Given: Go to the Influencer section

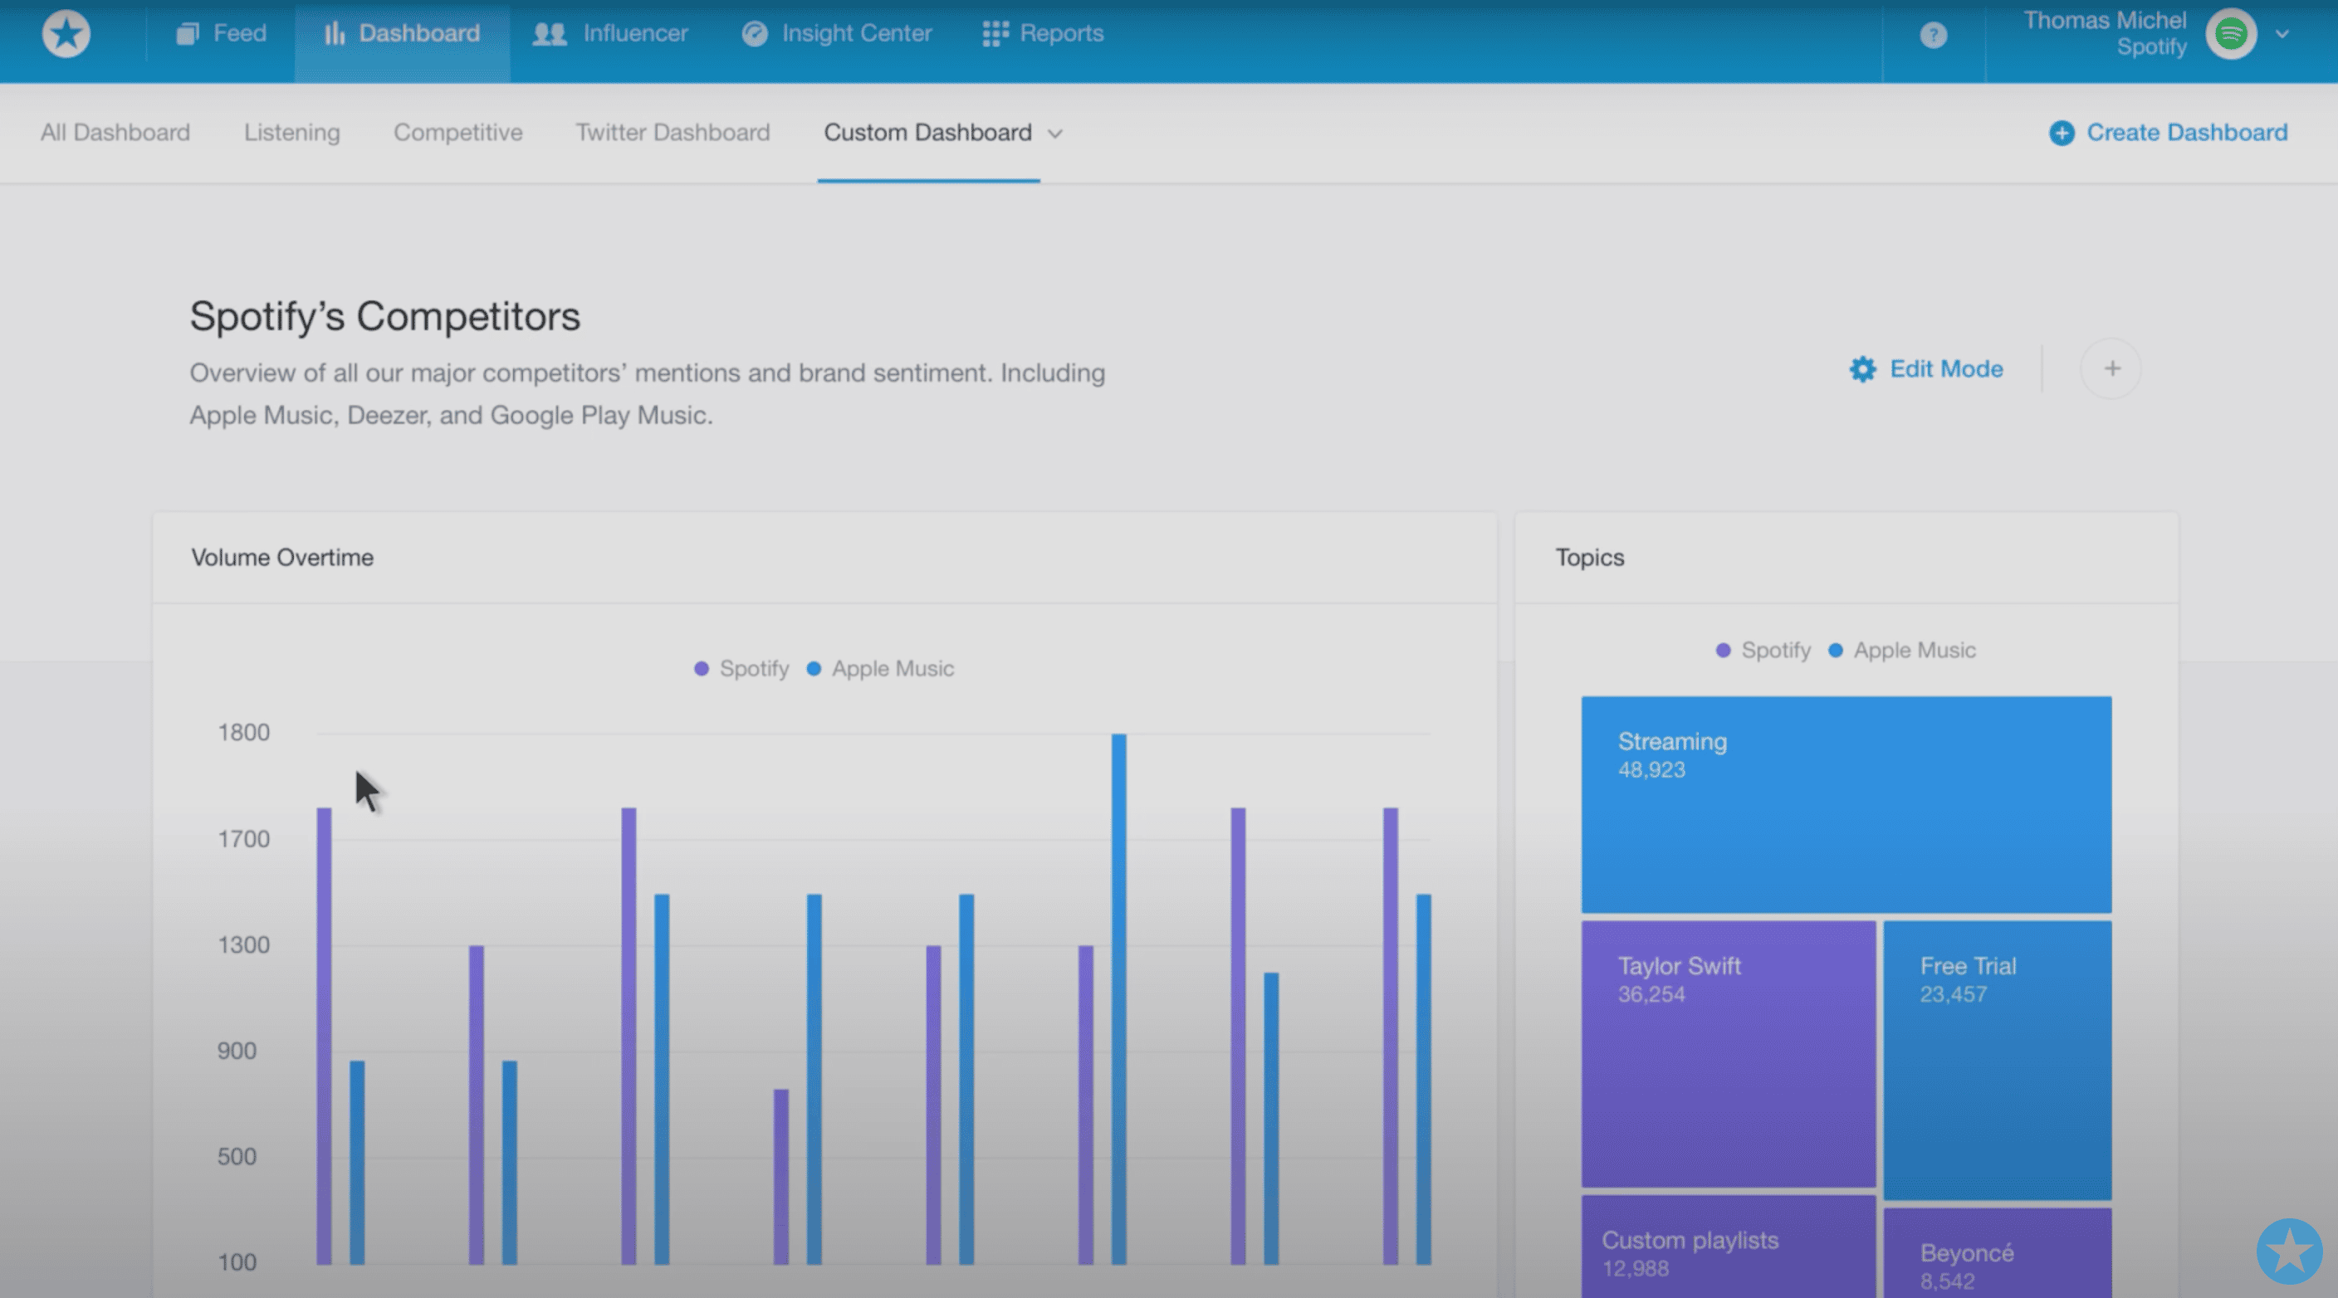Looking at the screenshot, I should (611, 33).
